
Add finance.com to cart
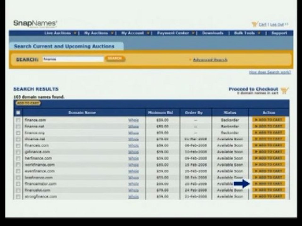pos(269,120)
